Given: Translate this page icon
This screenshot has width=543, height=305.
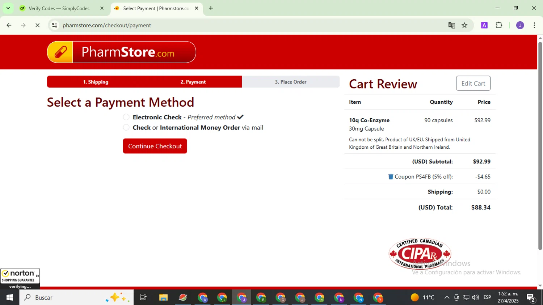Looking at the screenshot, I should click(451, 25).
